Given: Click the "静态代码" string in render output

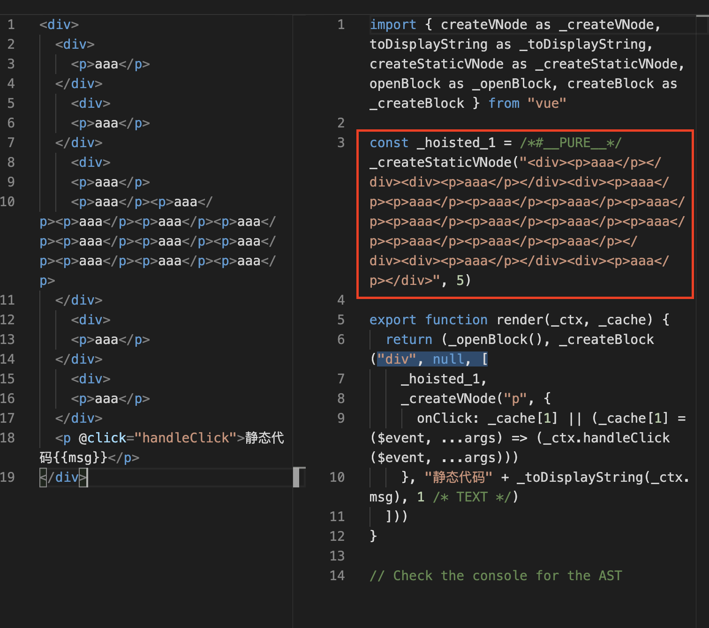Looking at the screenshot, I should [x=459, y=477].
